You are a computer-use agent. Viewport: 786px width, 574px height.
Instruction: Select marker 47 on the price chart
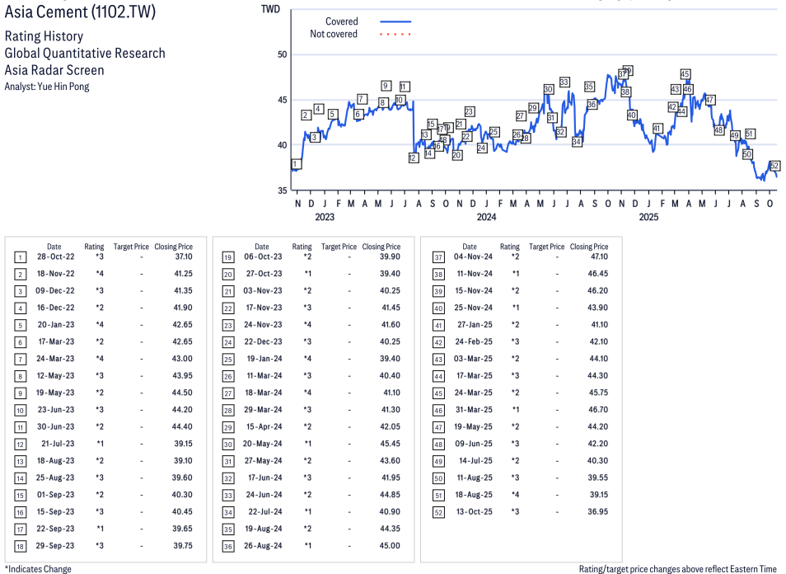709,100
